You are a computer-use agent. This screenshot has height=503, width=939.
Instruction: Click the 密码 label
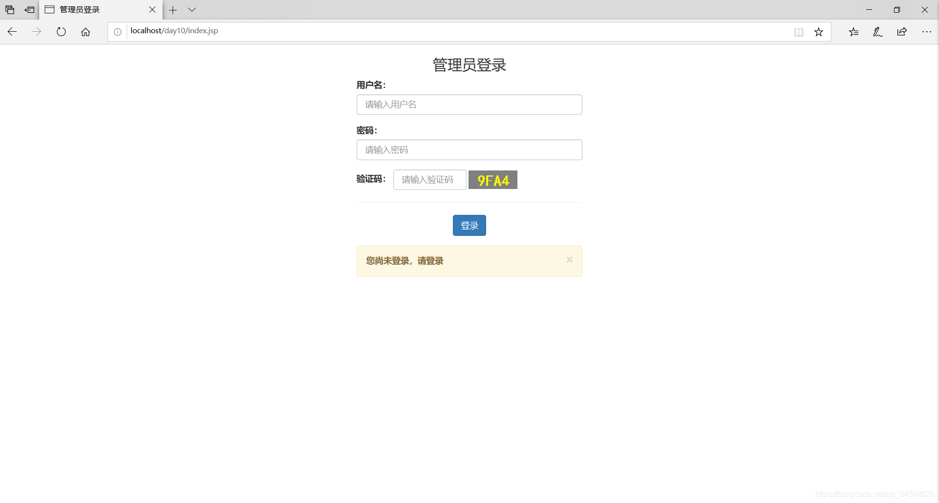(x=367, y=130)
